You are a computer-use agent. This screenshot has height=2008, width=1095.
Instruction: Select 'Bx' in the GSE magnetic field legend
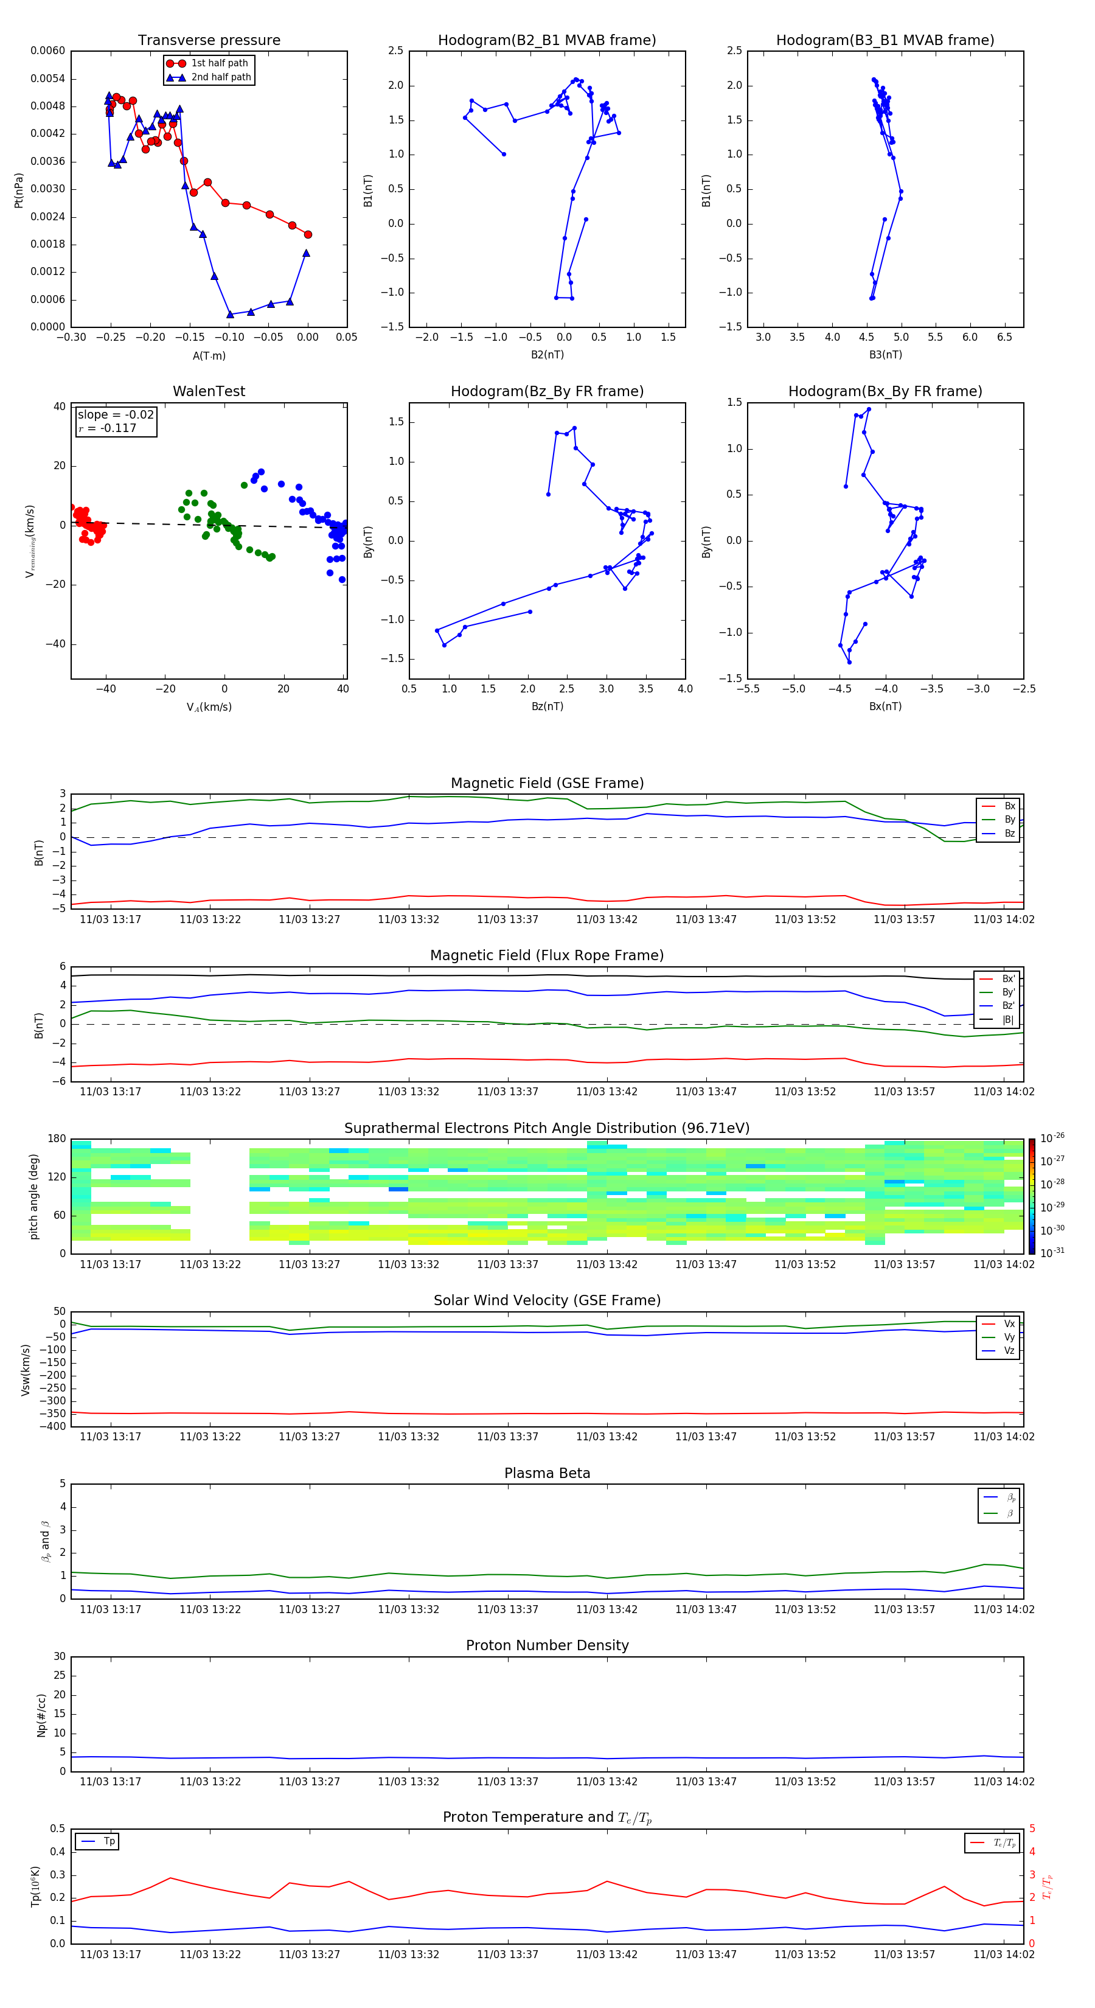998,806
